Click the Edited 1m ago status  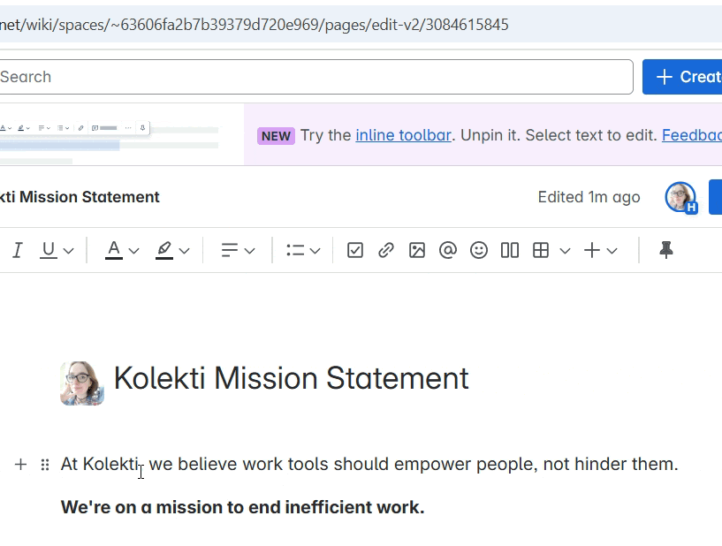(x=589, y=197)
